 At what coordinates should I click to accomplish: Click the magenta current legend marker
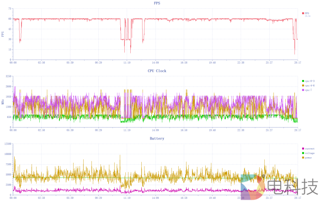coord(303,149)
